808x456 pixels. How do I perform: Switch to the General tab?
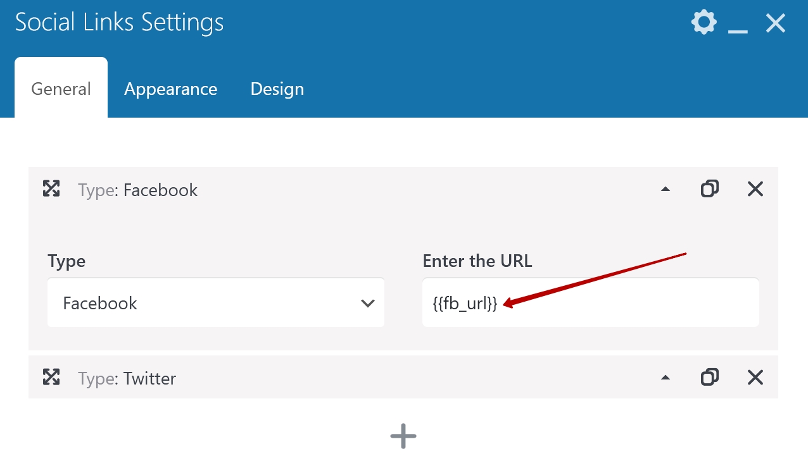tap(61, 89)
